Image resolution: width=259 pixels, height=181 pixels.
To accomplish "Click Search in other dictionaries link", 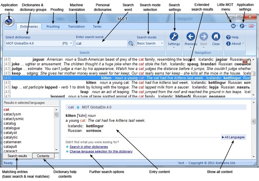I will (x=89, y=147).
